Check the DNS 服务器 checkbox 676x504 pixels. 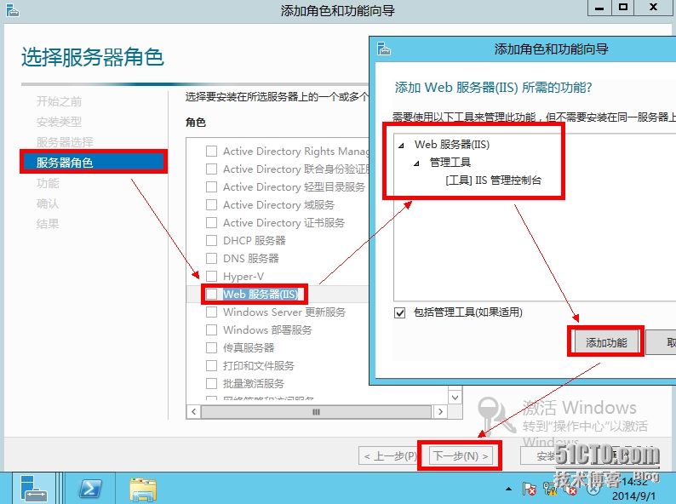(211, 258)
